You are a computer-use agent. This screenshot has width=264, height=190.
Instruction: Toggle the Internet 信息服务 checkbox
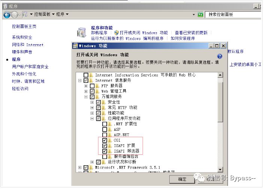86,81
